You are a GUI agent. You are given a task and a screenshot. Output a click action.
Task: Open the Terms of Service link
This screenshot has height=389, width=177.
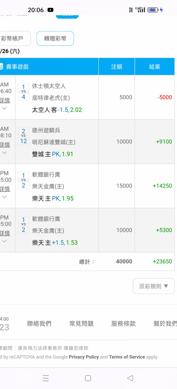pyautogui.click(x=127, y=357)
